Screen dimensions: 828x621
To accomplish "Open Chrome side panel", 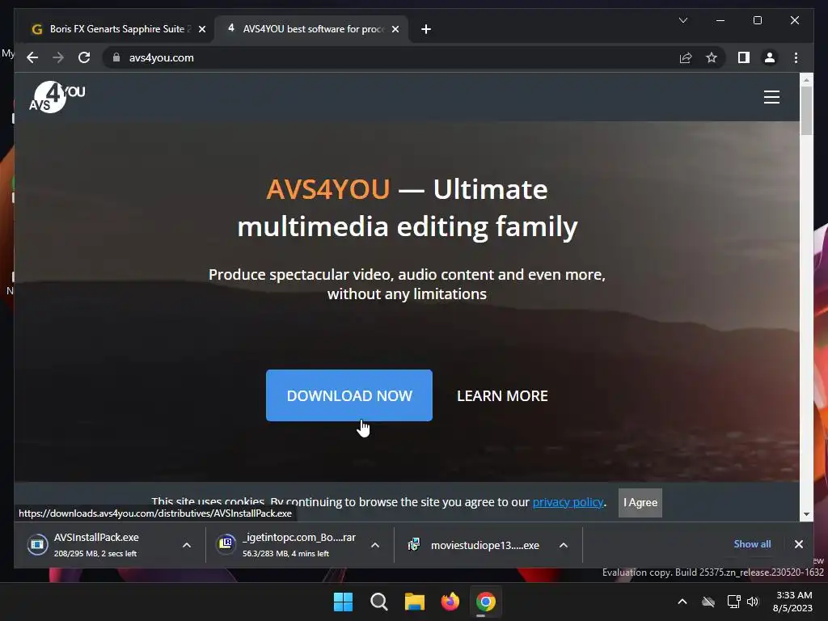I will tap(744, 57).
